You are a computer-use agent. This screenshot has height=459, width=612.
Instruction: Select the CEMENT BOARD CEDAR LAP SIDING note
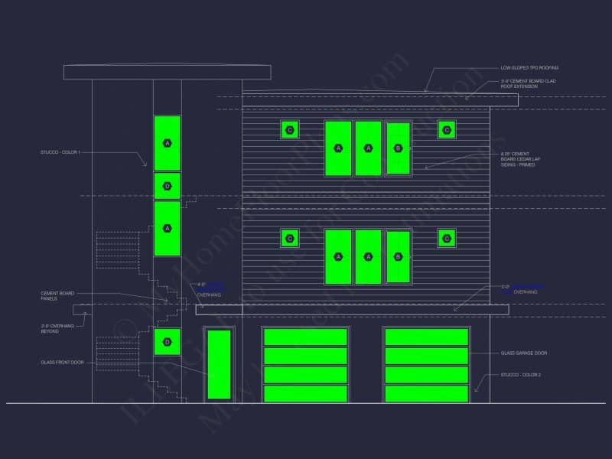tap(520, 159)
